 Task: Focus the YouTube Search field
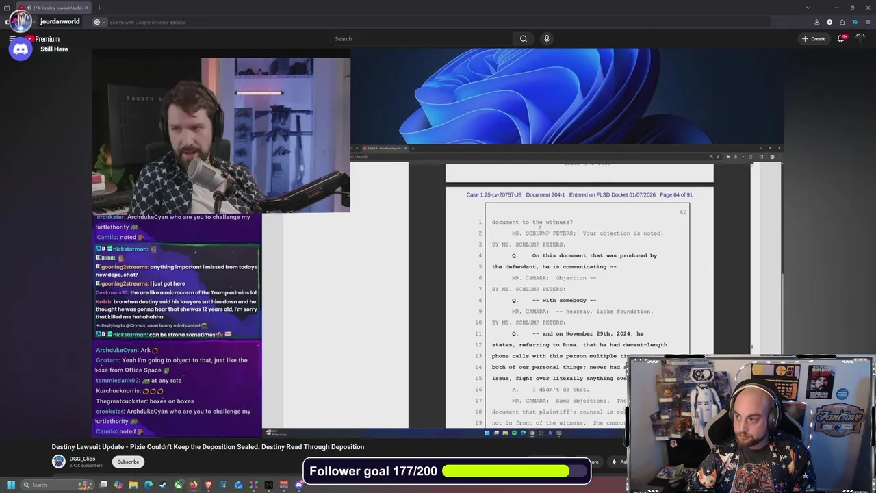click(x=422, y=39)
